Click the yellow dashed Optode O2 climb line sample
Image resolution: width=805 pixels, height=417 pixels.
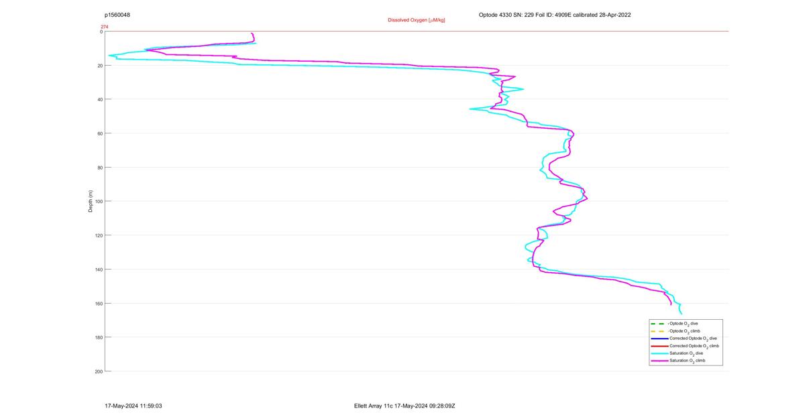coord(659,331)
